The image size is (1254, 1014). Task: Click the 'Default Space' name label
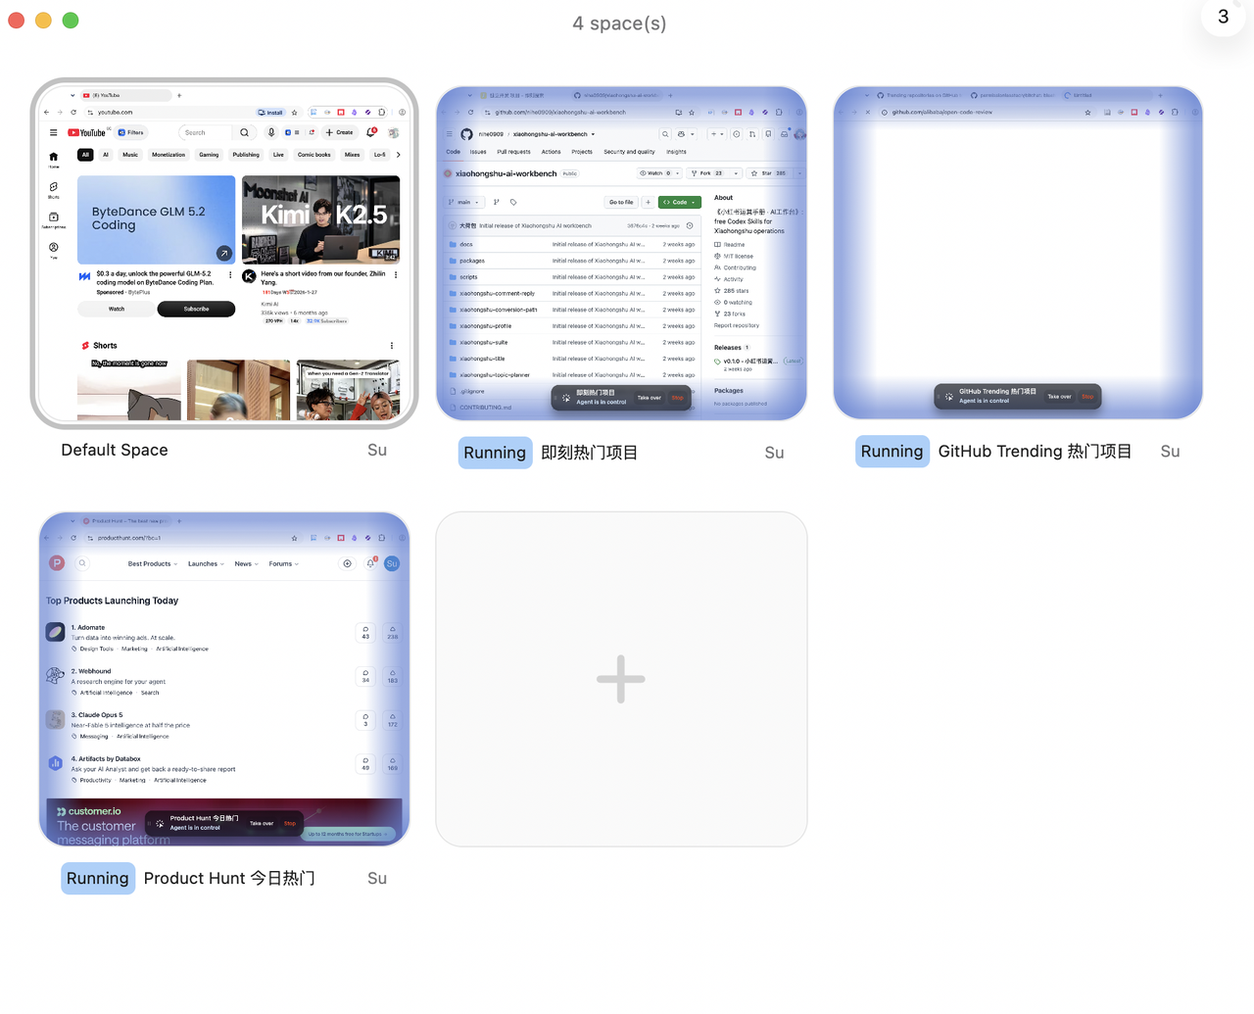click(x=115, y=450)
